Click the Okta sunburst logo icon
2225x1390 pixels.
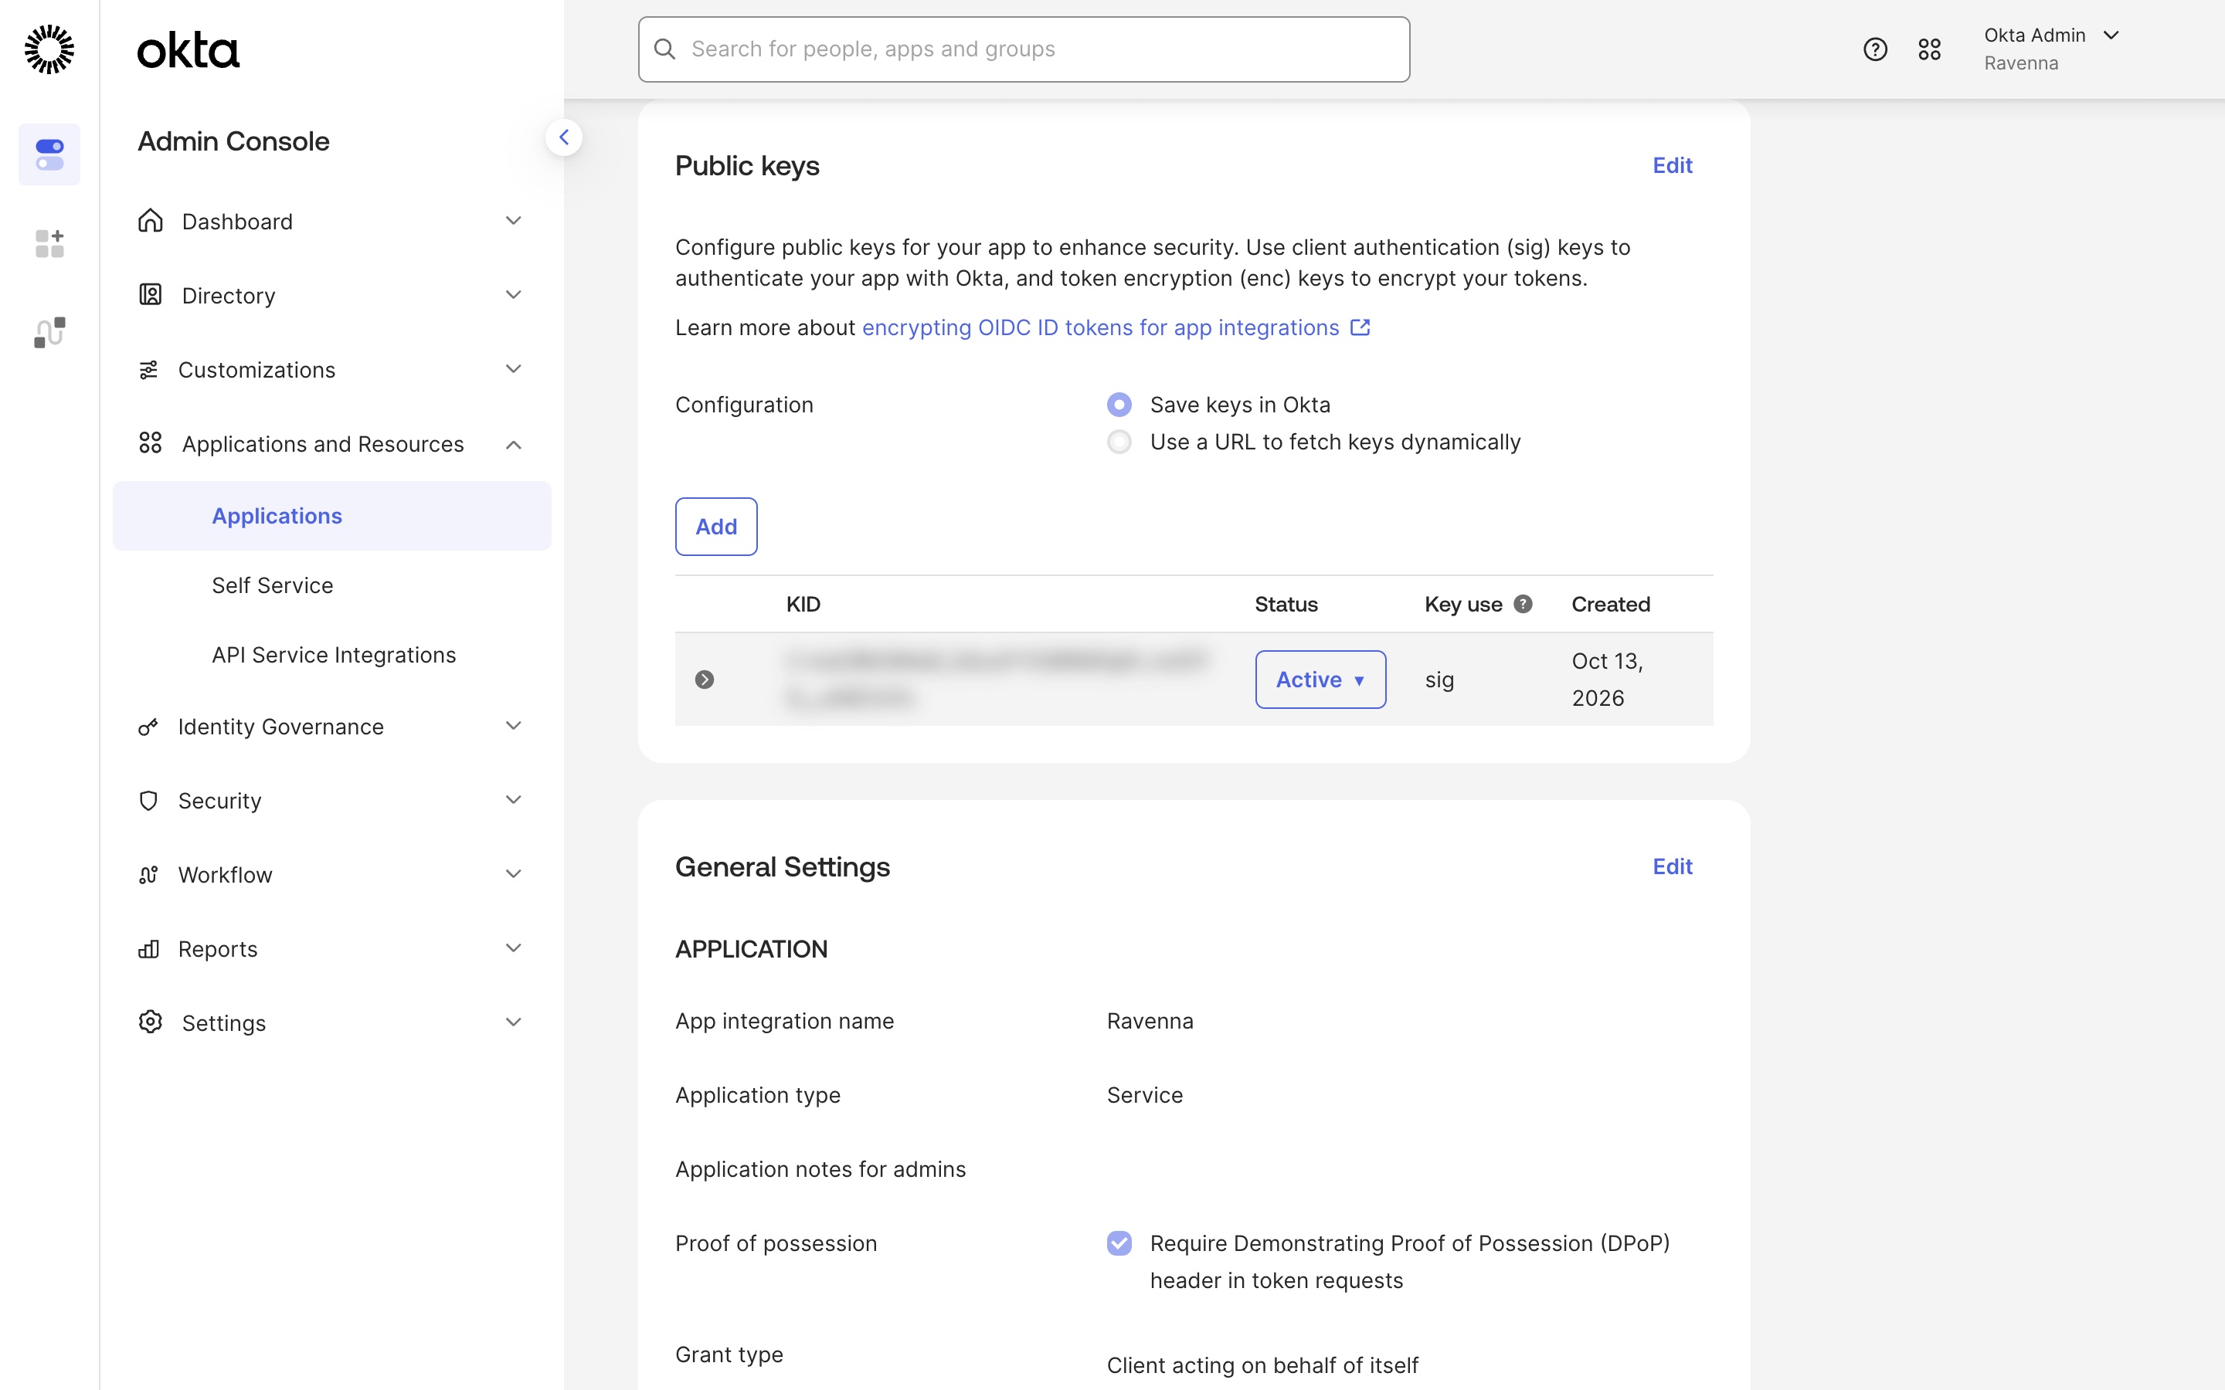pos(49,49)
